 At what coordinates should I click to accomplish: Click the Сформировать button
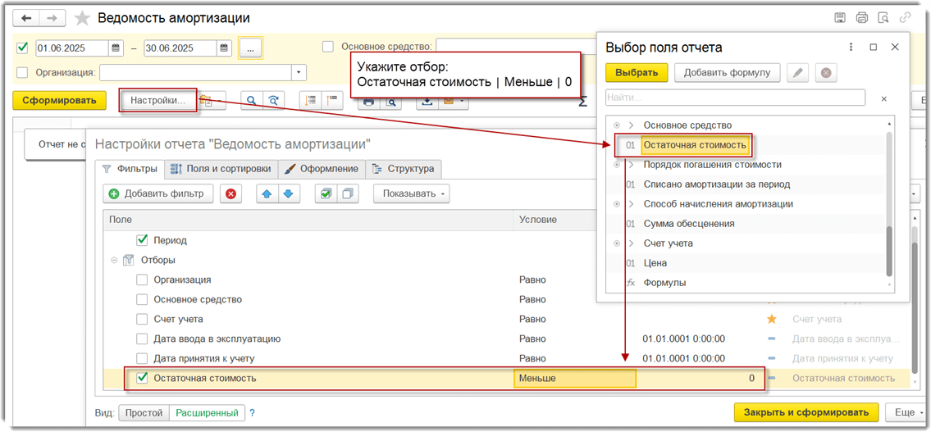click(x=59, y=100)
